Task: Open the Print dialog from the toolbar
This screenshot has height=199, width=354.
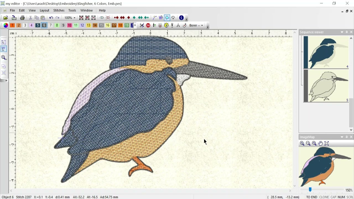Action: click(x=22, y=17)
